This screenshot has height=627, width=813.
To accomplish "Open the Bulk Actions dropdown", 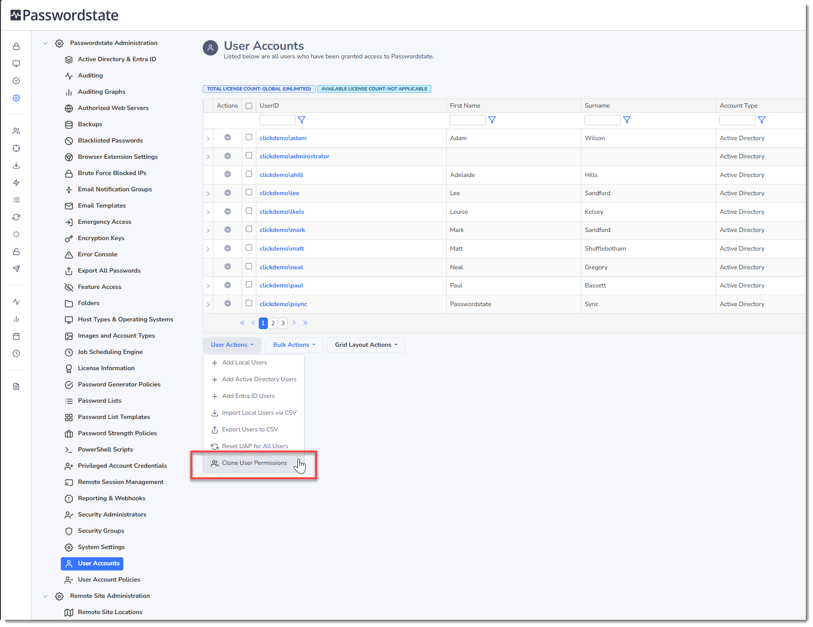I will [x=294, y=345].
